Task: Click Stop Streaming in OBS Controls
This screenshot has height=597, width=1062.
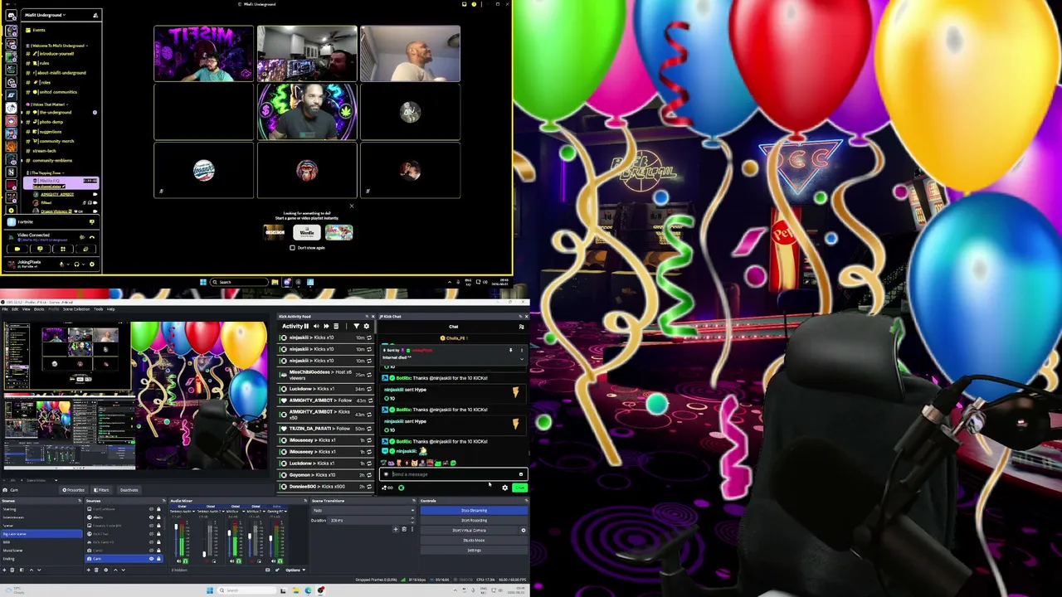Action: (474, 511)
